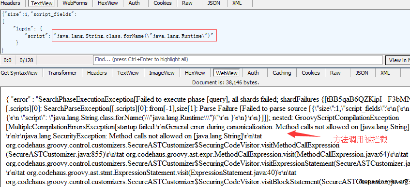
Task: Open the response ImageView tab
Action: click(x=162, y=73)
